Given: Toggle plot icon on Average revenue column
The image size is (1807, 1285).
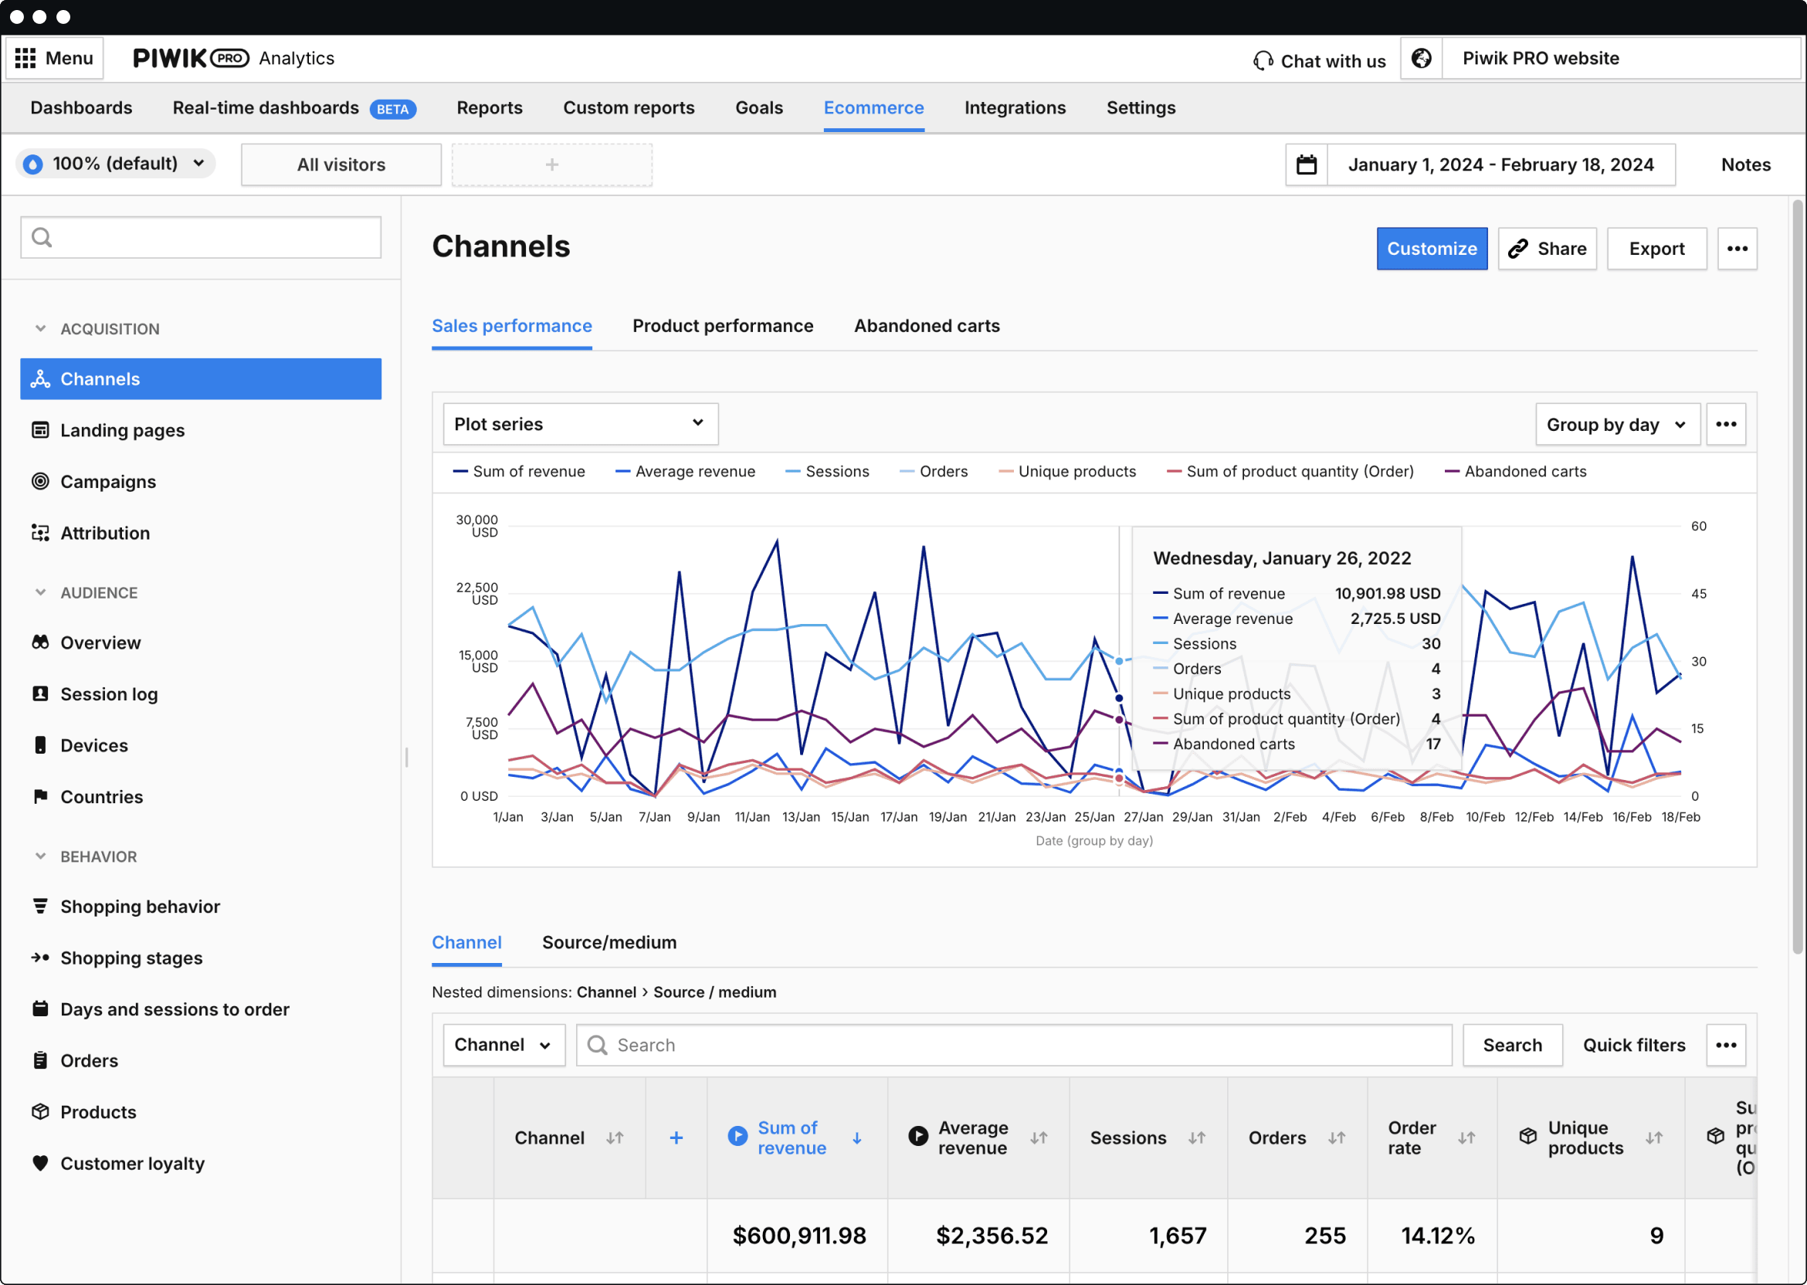Looking at the screenshot, I should (x=917, y=1137).
